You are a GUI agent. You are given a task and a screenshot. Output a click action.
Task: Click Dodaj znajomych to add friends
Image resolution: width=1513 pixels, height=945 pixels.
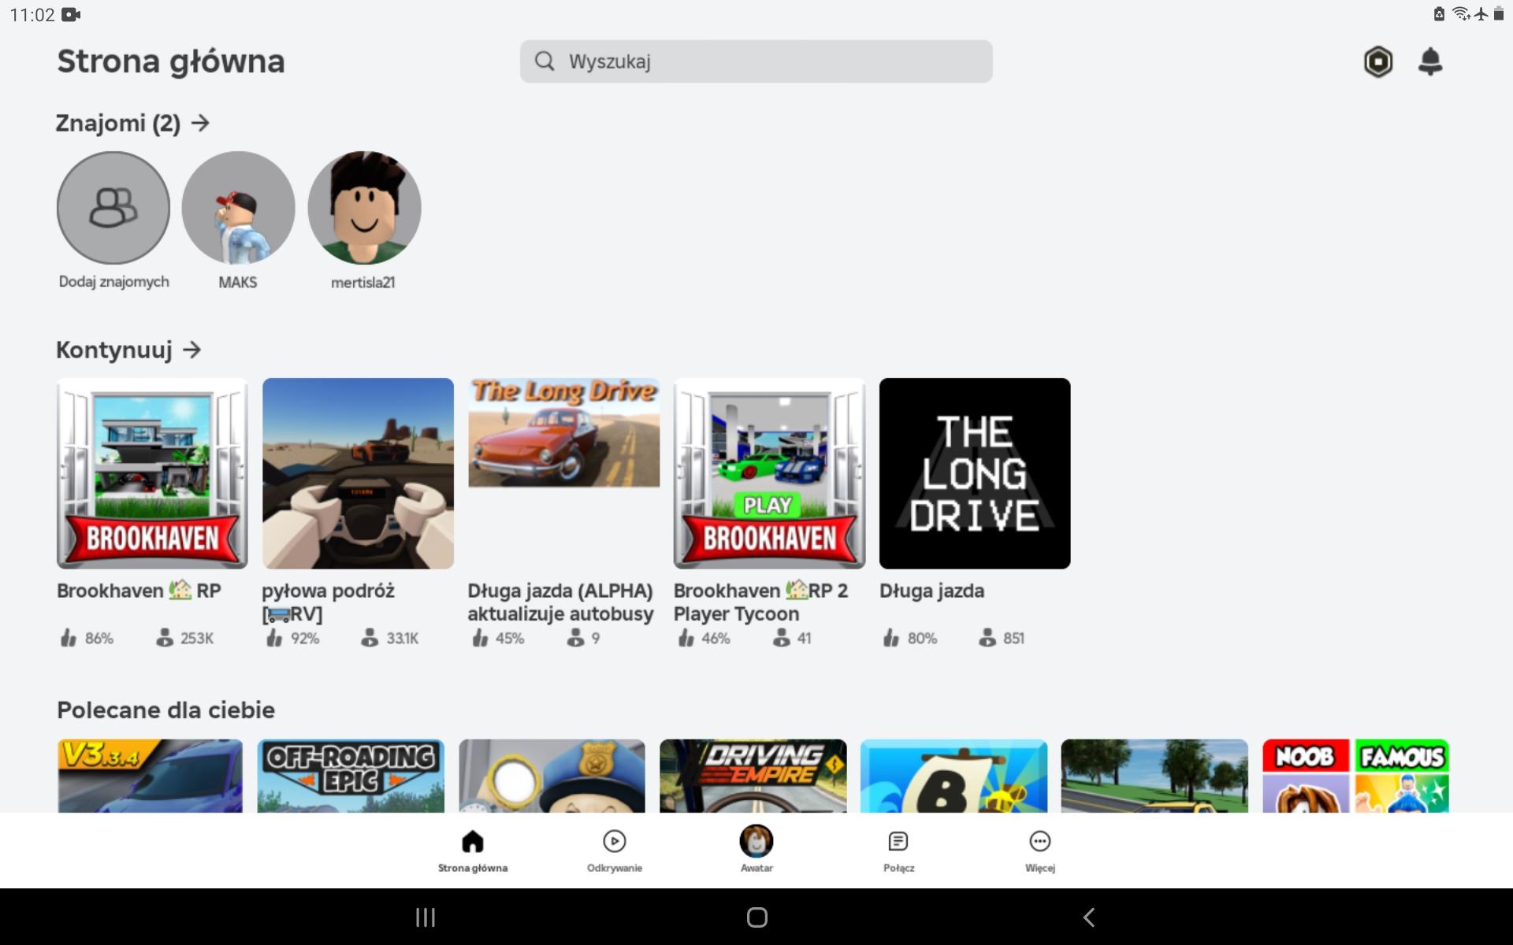[x=113, y=207]
